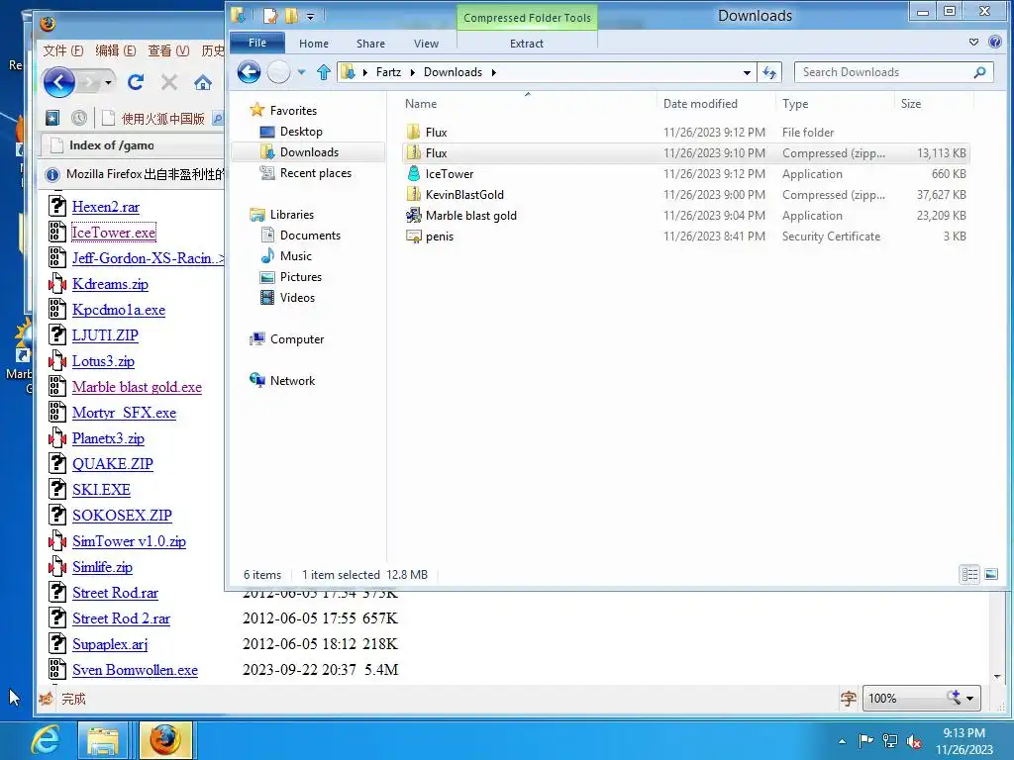Go up one folder level in Explorer
1014x760 pixels.
pos(324,72)
